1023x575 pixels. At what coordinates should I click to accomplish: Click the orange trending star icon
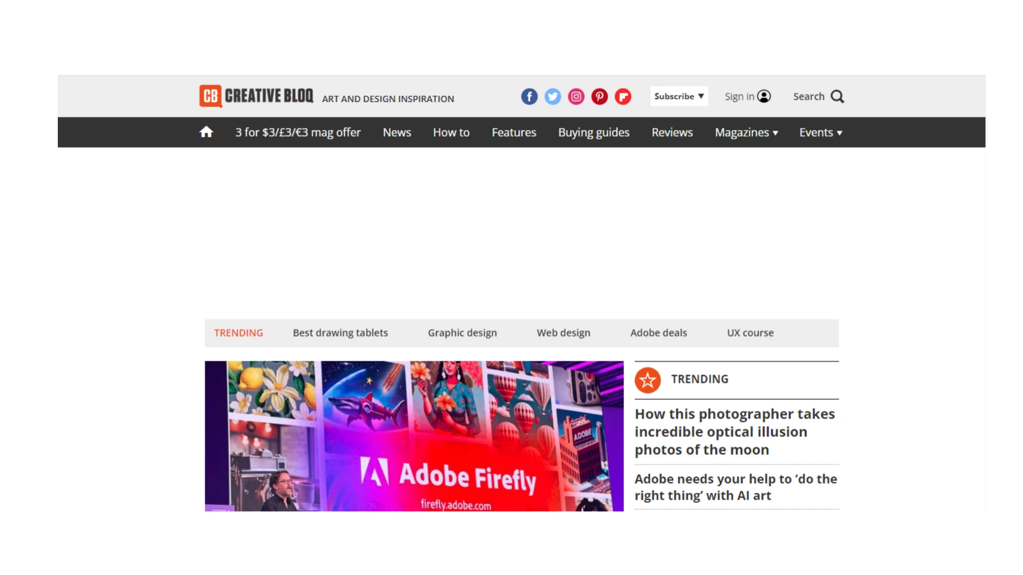click(x=648, y=380)
